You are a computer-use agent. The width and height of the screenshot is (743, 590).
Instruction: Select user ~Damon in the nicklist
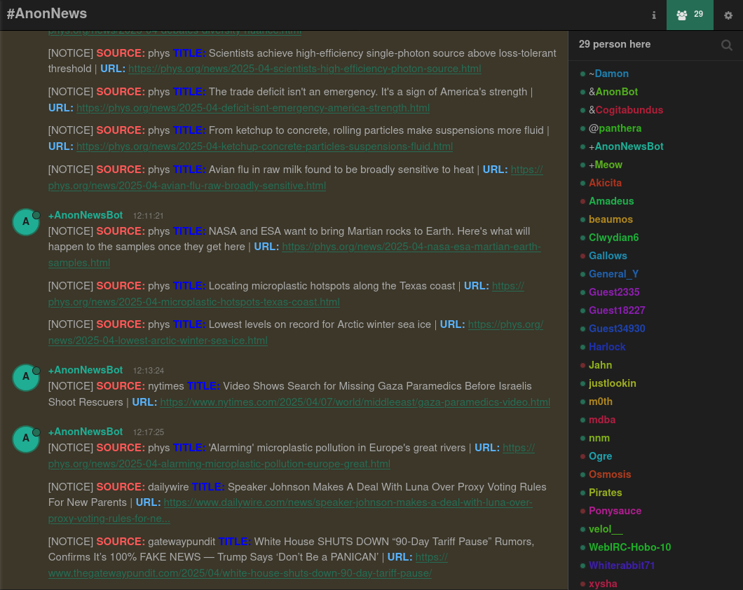tap(608, 74)
